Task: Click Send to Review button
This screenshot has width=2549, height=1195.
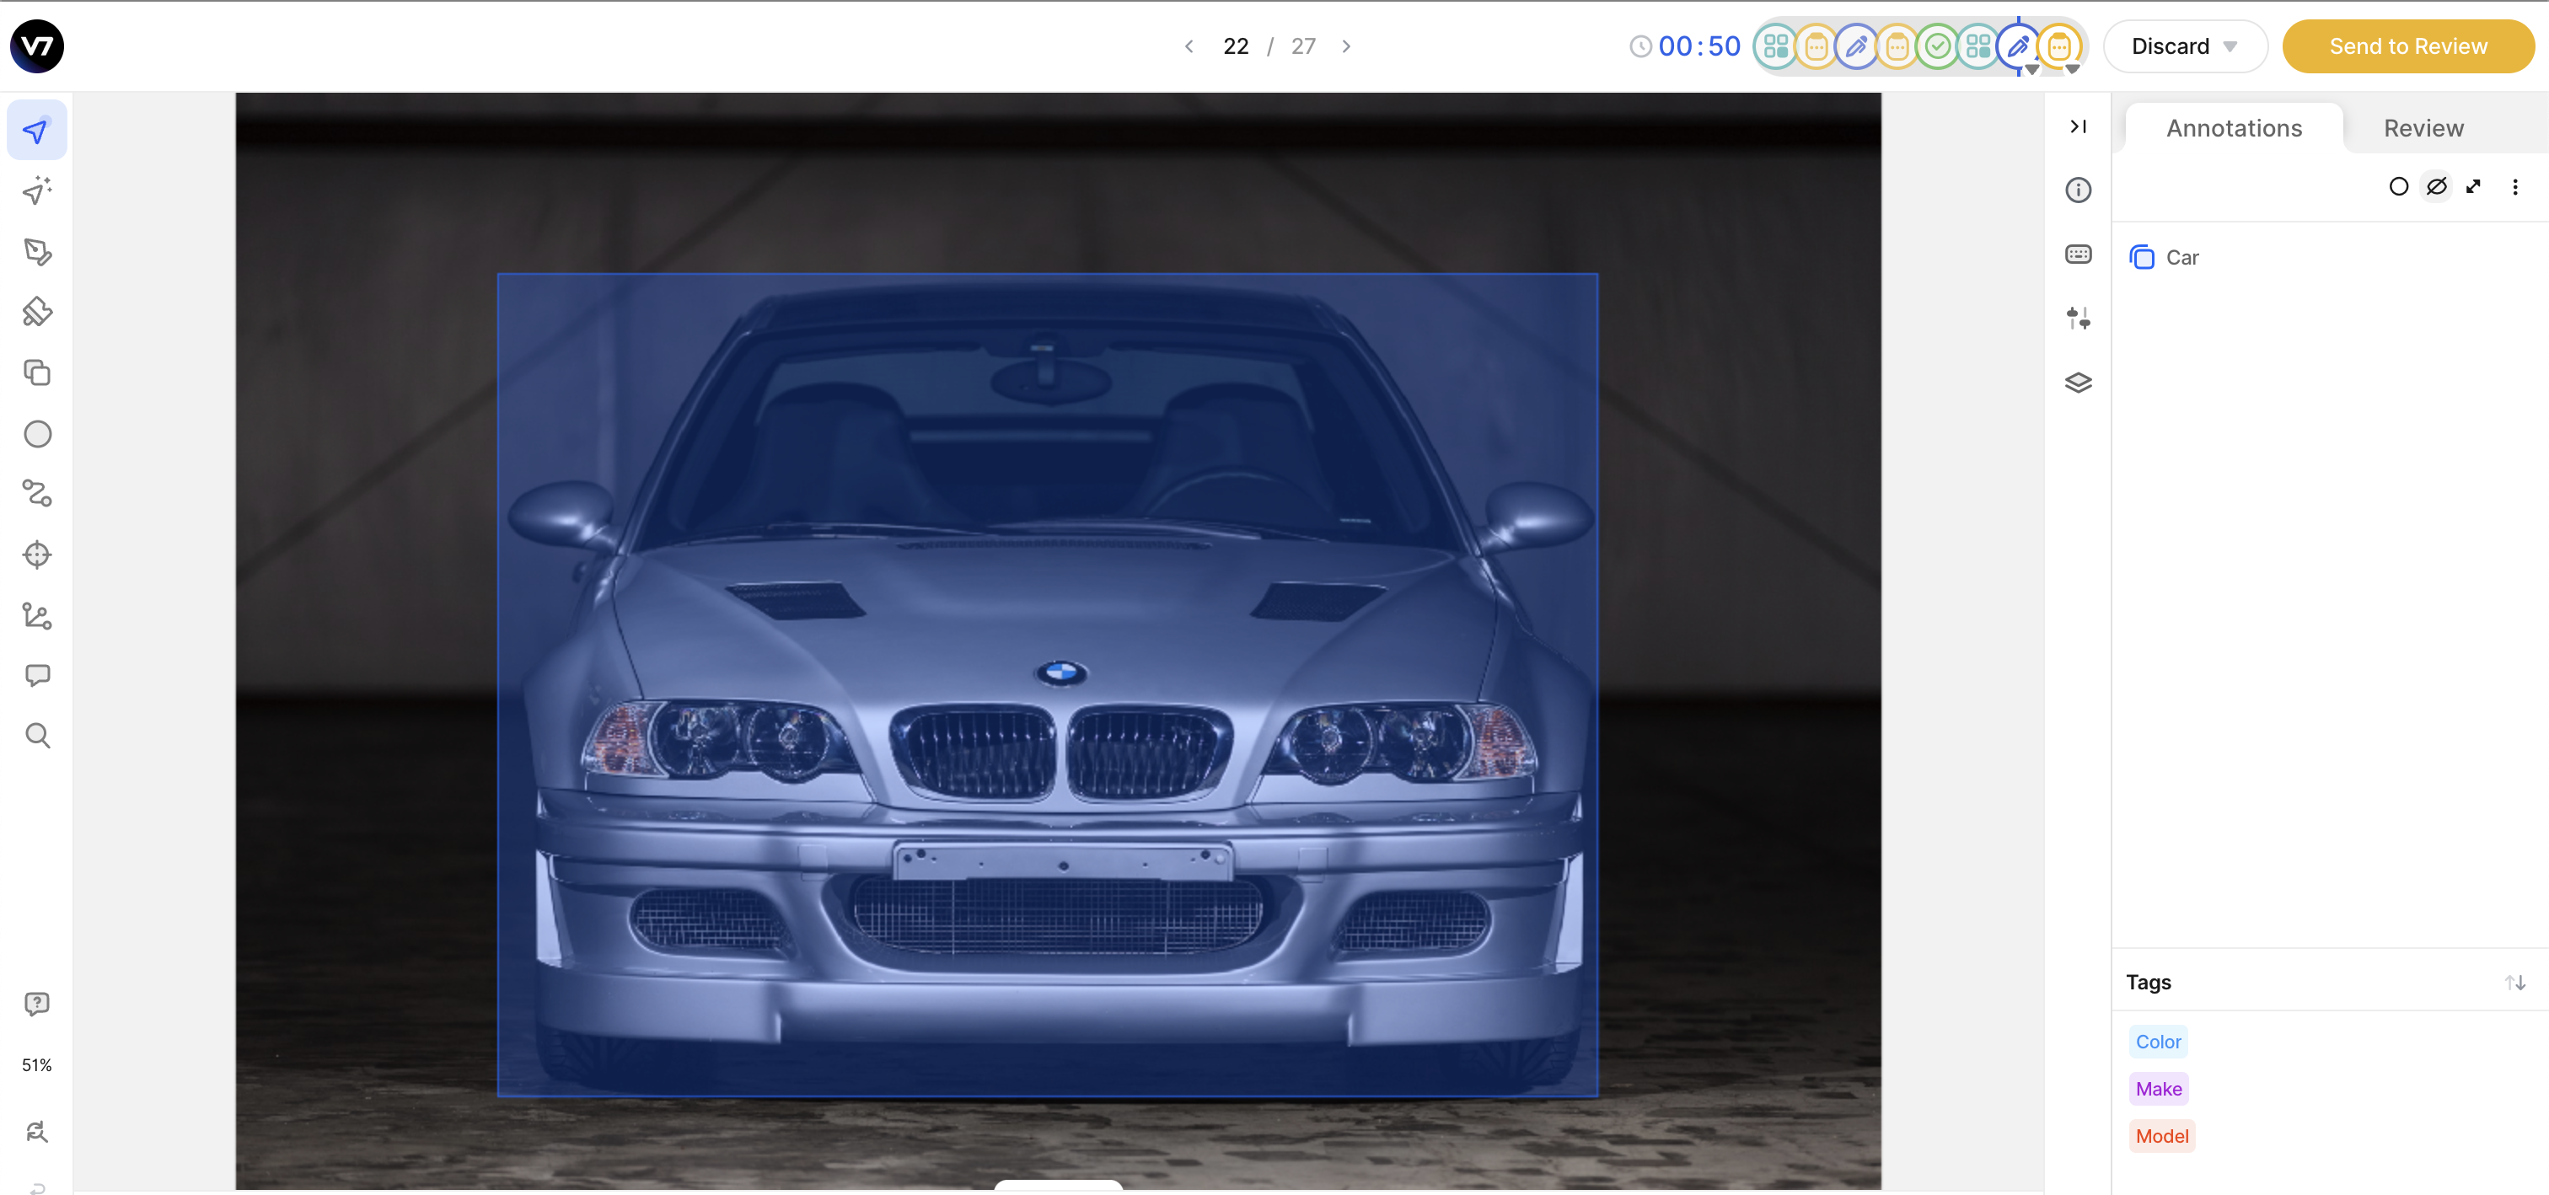Action: pos(2407,46)
